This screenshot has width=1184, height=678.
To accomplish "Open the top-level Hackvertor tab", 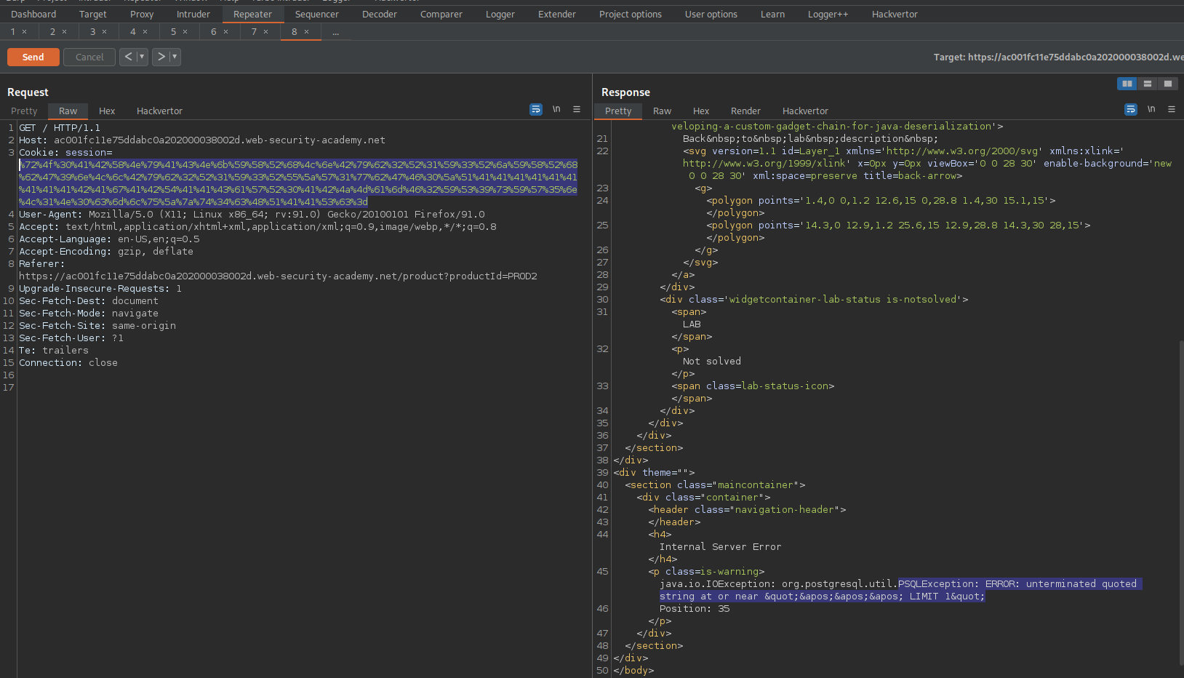I will [895, 14].
